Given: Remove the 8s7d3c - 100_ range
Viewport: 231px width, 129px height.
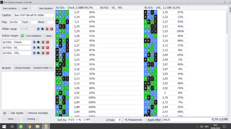Looking at the screenshot, I should pos(48,53).
